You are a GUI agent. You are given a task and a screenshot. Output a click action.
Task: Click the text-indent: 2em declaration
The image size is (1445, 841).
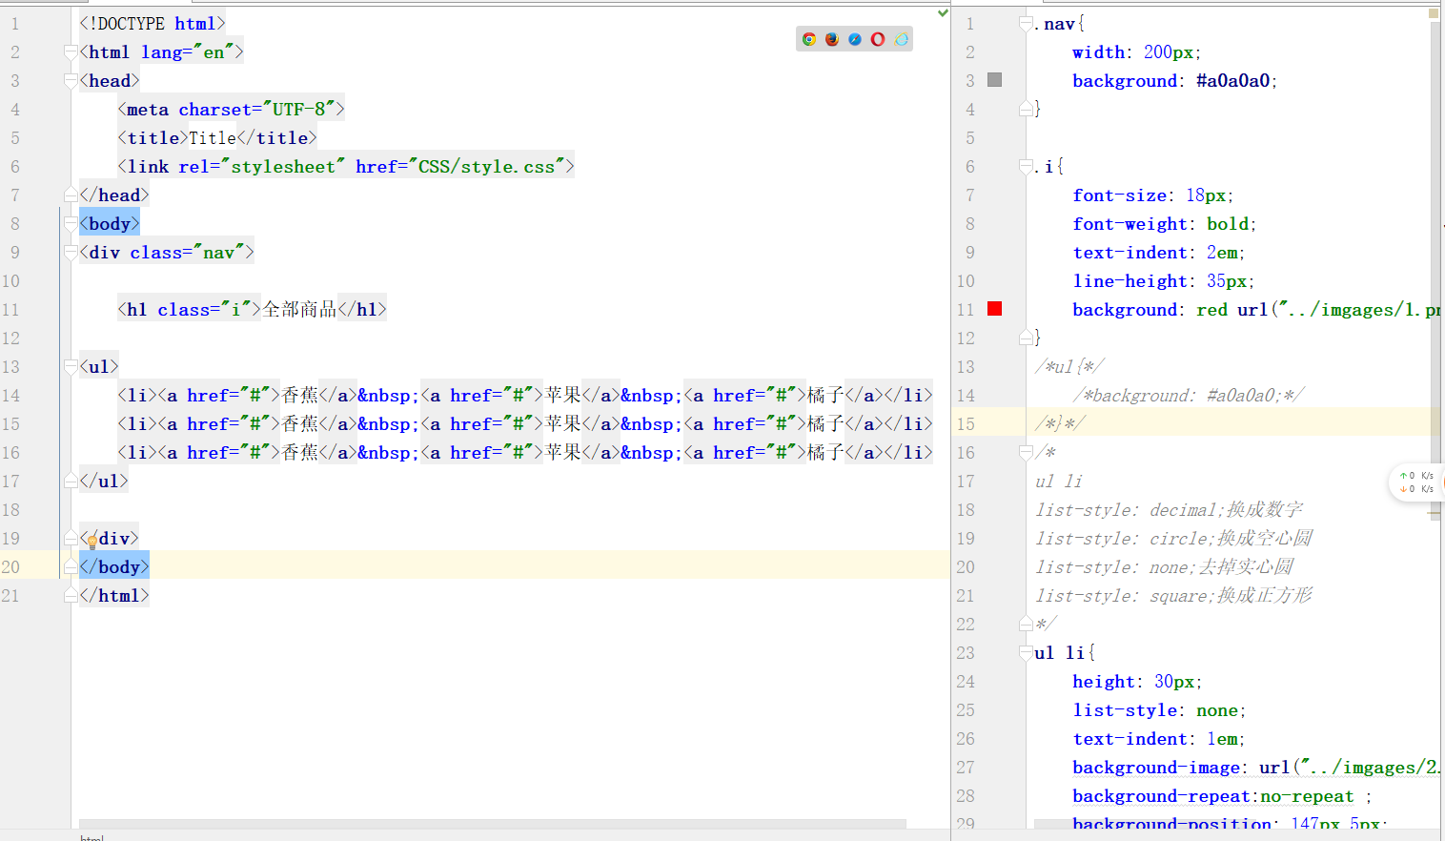(x=1158, y=252)
